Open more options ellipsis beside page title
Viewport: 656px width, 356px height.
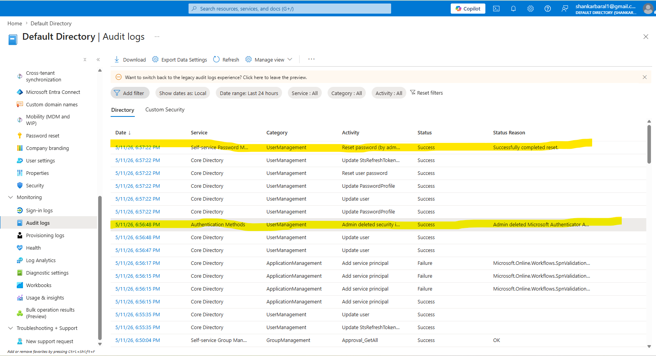[157, 37]
